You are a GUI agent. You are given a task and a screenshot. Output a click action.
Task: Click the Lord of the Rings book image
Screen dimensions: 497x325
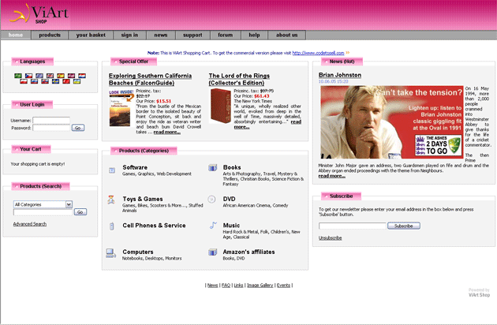pos(221,106)
